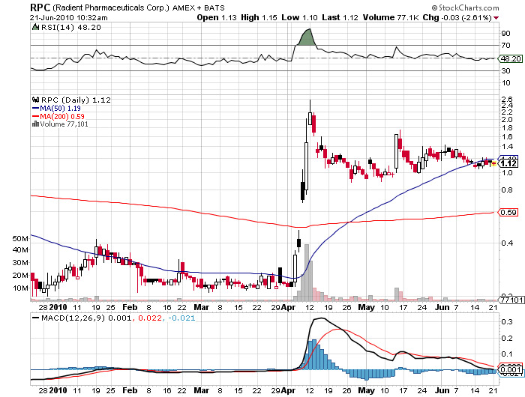Image resolution: width=525 pixels, height=397 pixels.
Task: Click the 2.6 price axis label
Action: click(507, 99)
